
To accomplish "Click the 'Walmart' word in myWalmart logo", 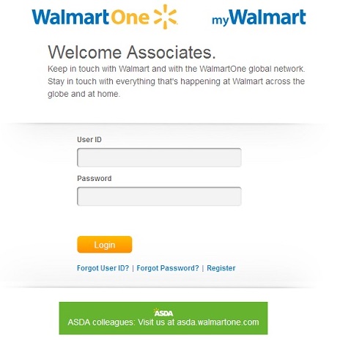I will click(x=267, y=17).
